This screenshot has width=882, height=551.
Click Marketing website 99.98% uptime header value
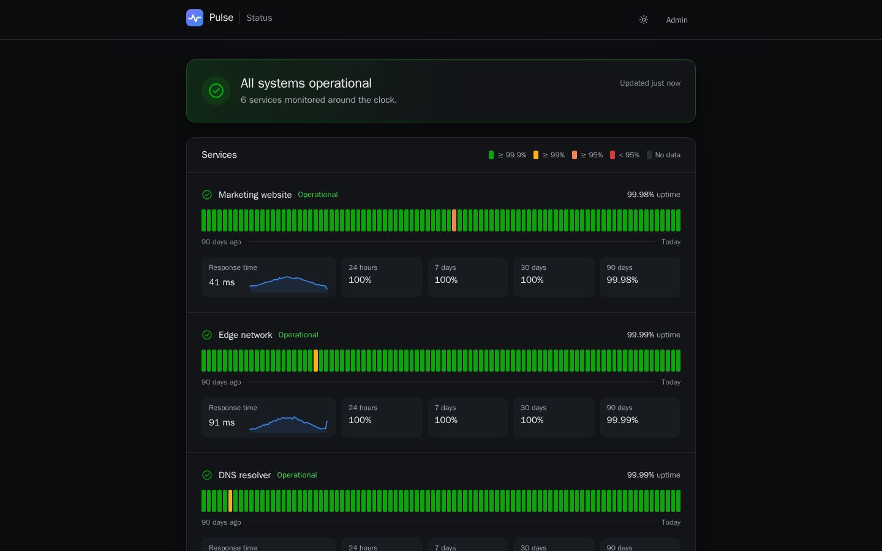pyautogui.click(x=654, y=195)
